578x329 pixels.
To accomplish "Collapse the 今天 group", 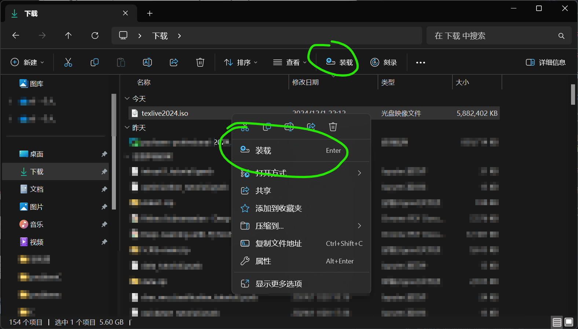I will coord(127,99).
